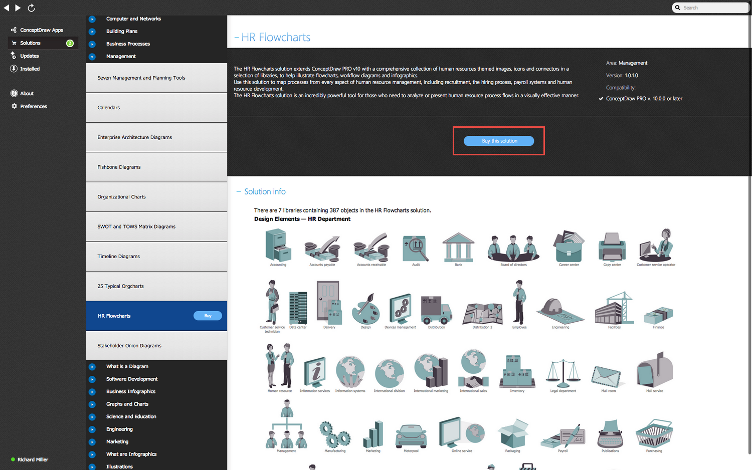Reload the page with refresh icon

[x=31, y=8]
